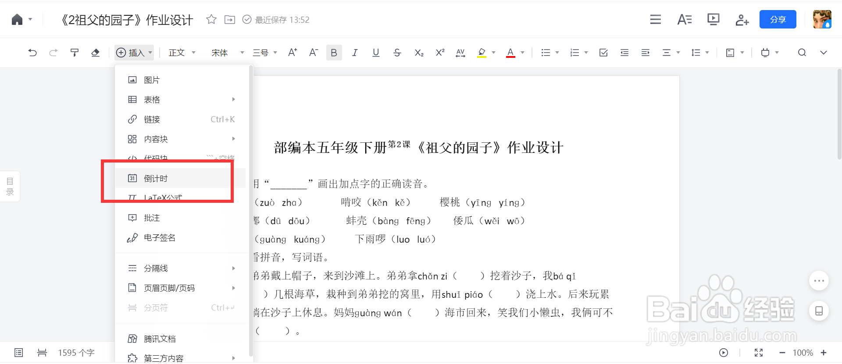Apply red font color
Screen dimensions: 842x364
point(510,53)
